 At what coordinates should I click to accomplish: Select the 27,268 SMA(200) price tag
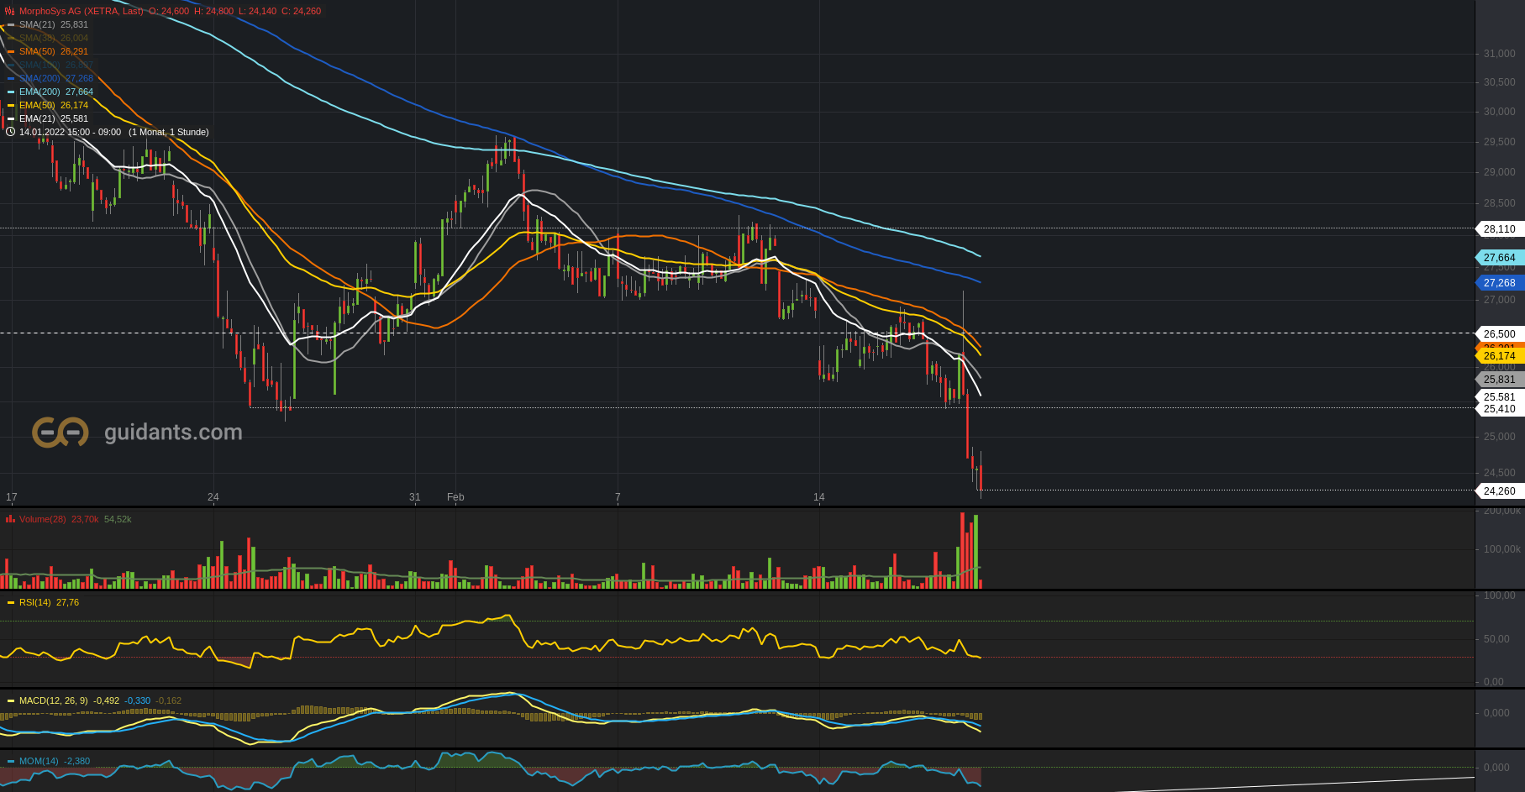pyautogui.click(x=1499, y=283)
